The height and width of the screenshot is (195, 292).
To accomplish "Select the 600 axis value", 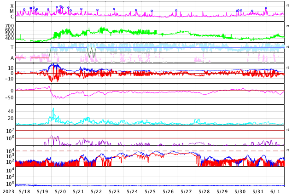I will coord(10,30).
